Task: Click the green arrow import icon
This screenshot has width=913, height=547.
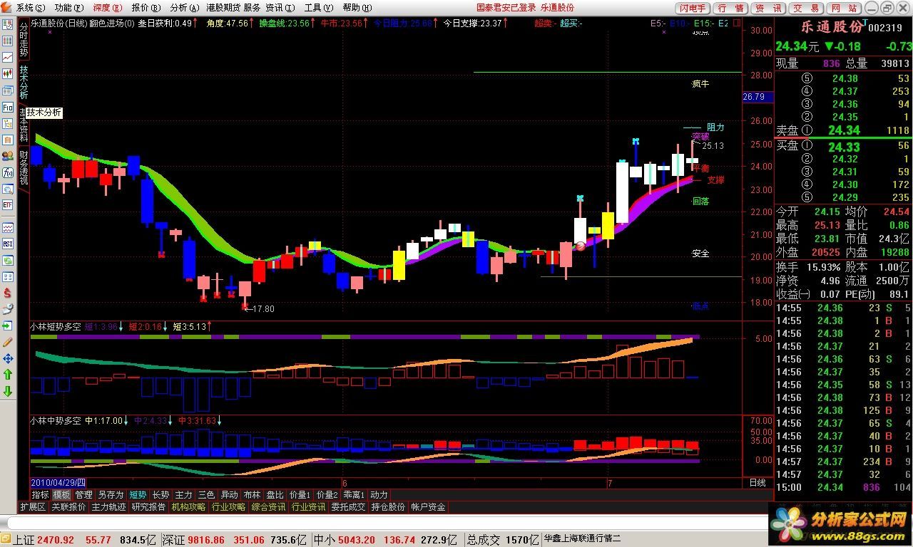Action: click(7, 325)
